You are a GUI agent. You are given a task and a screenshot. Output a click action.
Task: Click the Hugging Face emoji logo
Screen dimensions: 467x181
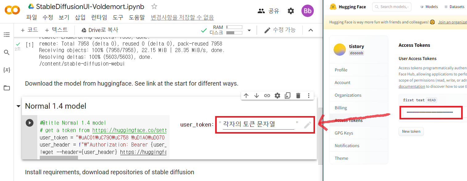pos(333,6)
